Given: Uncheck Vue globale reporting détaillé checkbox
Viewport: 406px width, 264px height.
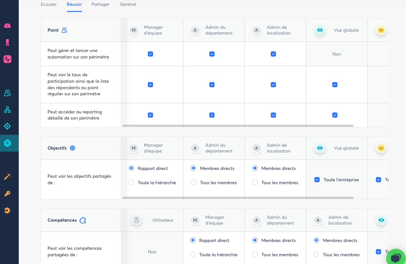Looking at the screenshot, I should [335, 115].
